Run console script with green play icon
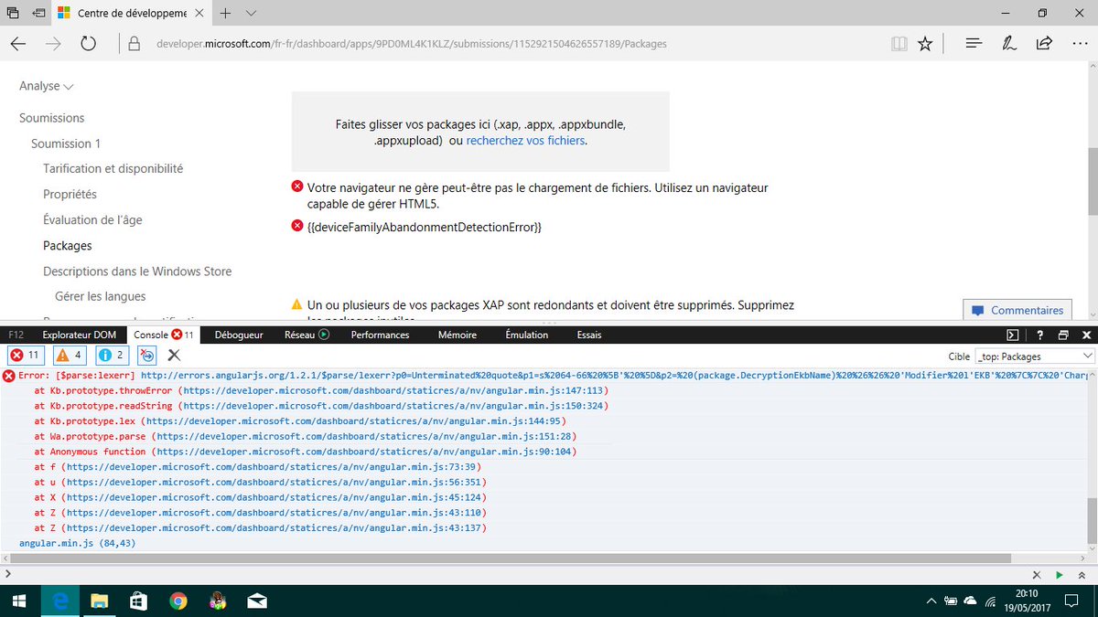The height and width of the screenshot is (617, 1098). pyautogui.click(x=1060, y=575)
